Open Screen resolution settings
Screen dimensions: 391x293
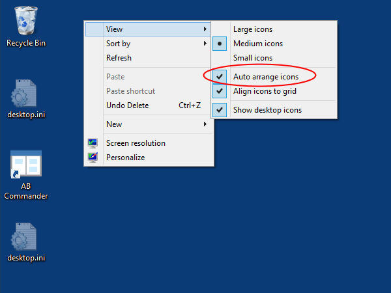point(136,143)
